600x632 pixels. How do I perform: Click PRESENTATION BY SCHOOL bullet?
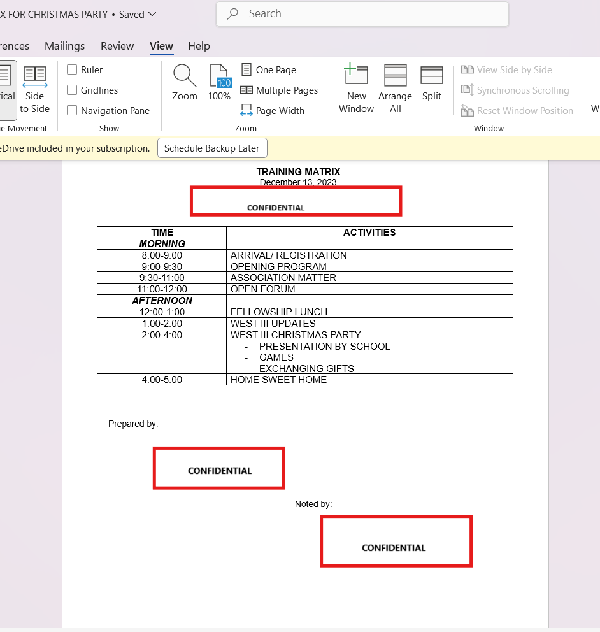coord(325,347)
